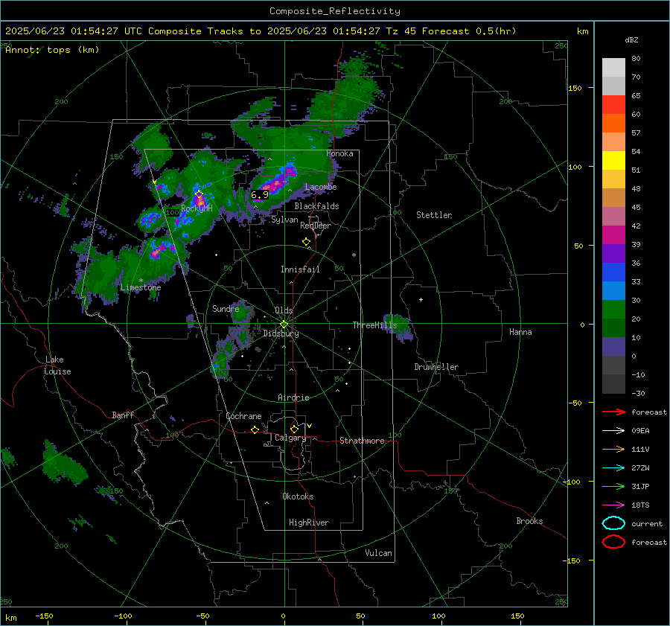670x626 pixels.
Task: Click the Lake Louise label
Action: click(57, 365)
